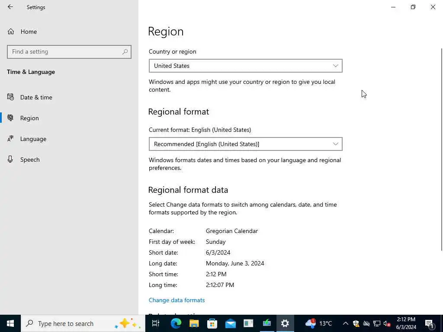Show hidden system tray icons

tap(346, 323)
